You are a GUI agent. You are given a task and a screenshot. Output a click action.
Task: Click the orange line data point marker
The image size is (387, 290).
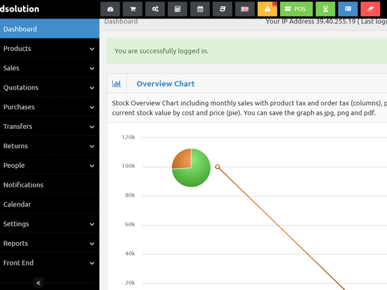tap(217, 167)
